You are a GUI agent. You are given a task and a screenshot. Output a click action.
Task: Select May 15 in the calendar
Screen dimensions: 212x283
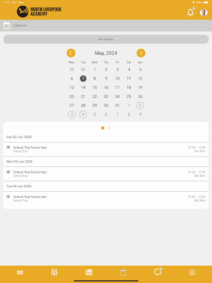tap(94, 87)
